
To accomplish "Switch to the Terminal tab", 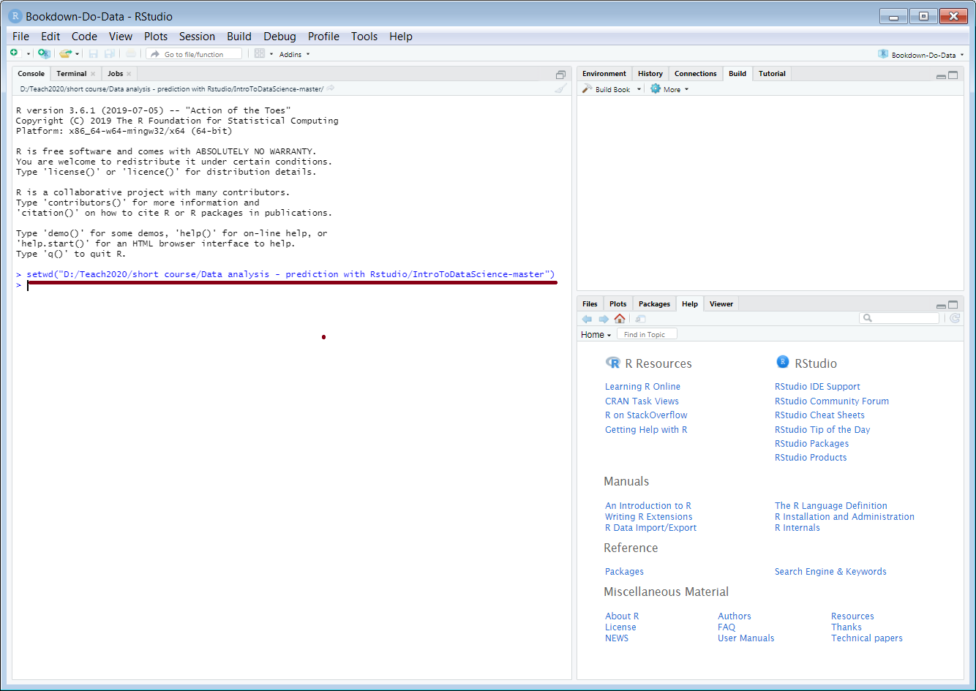I will click(71, 74).
